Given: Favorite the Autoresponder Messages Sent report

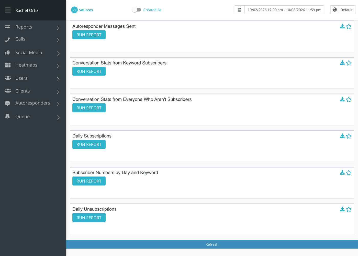Looking at the screenshot, I should [349, 26].
